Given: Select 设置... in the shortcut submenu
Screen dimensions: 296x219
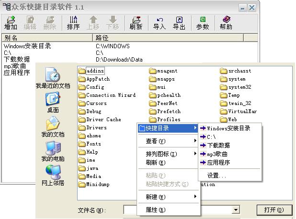Looking at the screenshot, I should pyautogui.click(x=216, y=176).
